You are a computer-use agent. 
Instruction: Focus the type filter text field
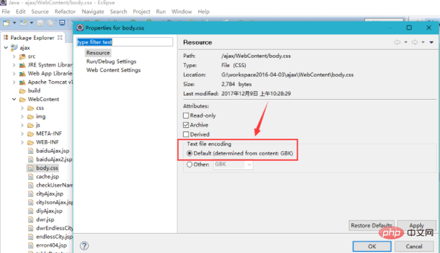point(125,42)
